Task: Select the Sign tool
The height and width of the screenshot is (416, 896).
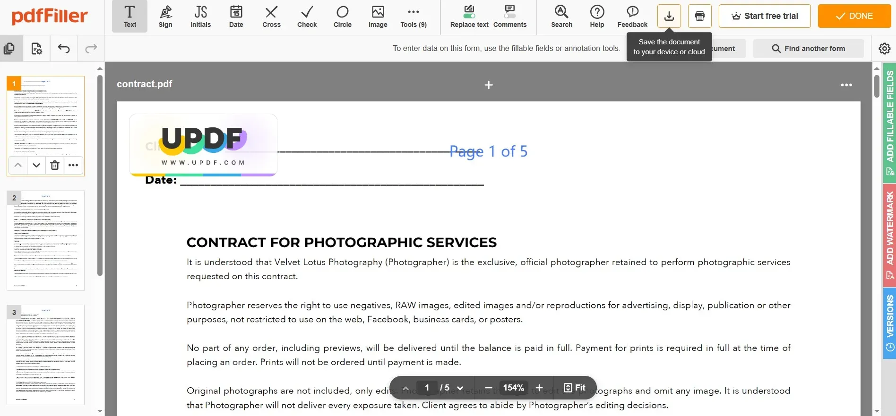Action: (x=165, y=16)
